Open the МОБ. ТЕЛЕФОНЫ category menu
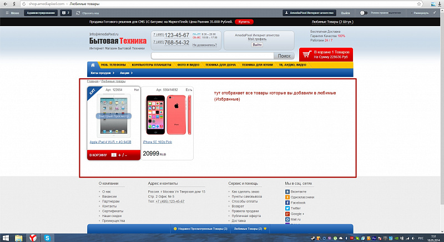 (x=113, y=65)
